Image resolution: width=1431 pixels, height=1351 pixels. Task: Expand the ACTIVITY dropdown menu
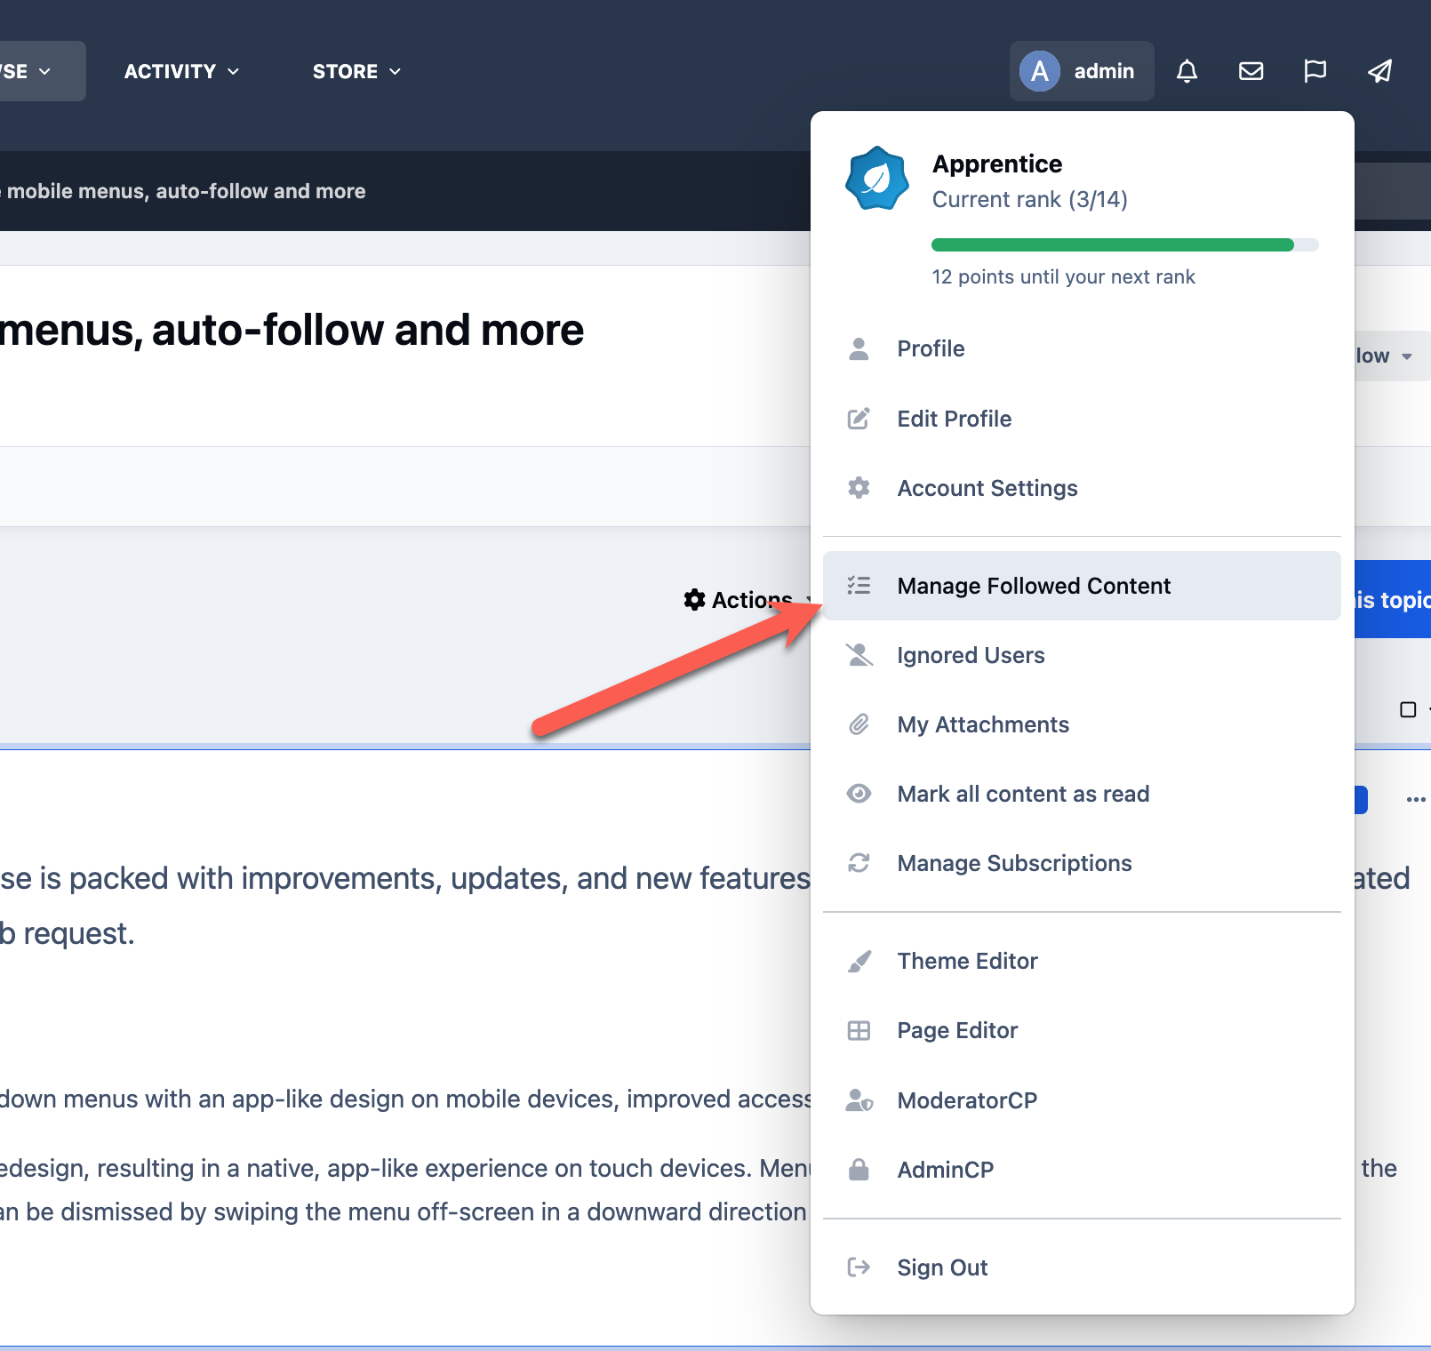[x=181, y=71]
